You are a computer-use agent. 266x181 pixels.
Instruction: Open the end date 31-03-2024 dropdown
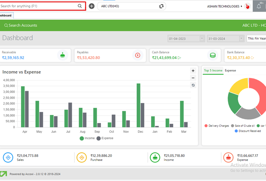(241, 38)
